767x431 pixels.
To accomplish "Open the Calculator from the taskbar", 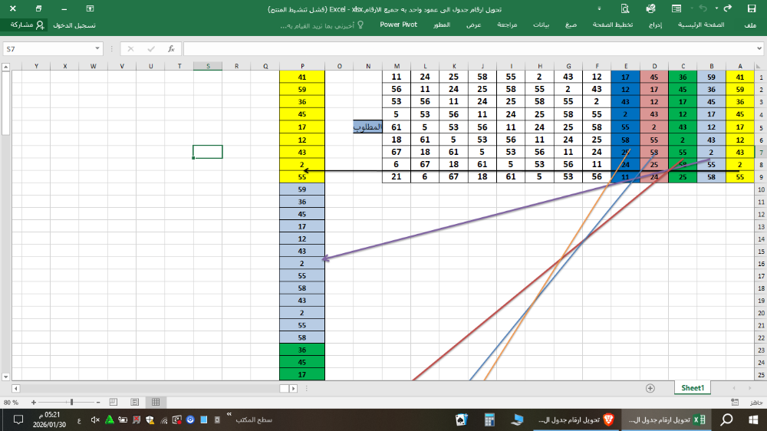I will [488, 419].
